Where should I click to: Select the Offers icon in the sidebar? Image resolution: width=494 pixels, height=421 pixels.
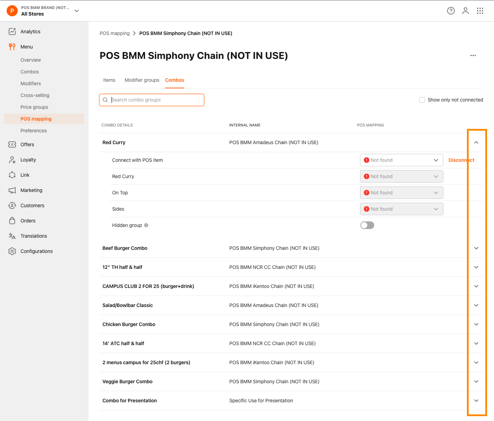[x=12, y=144]
